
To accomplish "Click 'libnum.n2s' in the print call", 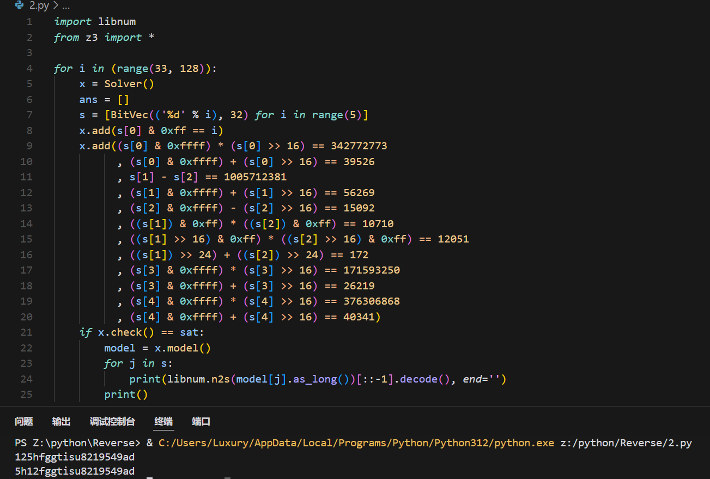I will (199, 379).
